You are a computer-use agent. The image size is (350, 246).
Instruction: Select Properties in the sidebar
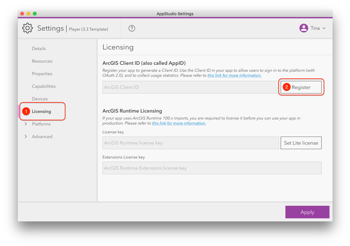tap(42, 74)
